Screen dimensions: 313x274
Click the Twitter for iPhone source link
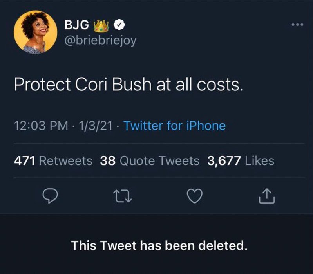click(174, 126)
